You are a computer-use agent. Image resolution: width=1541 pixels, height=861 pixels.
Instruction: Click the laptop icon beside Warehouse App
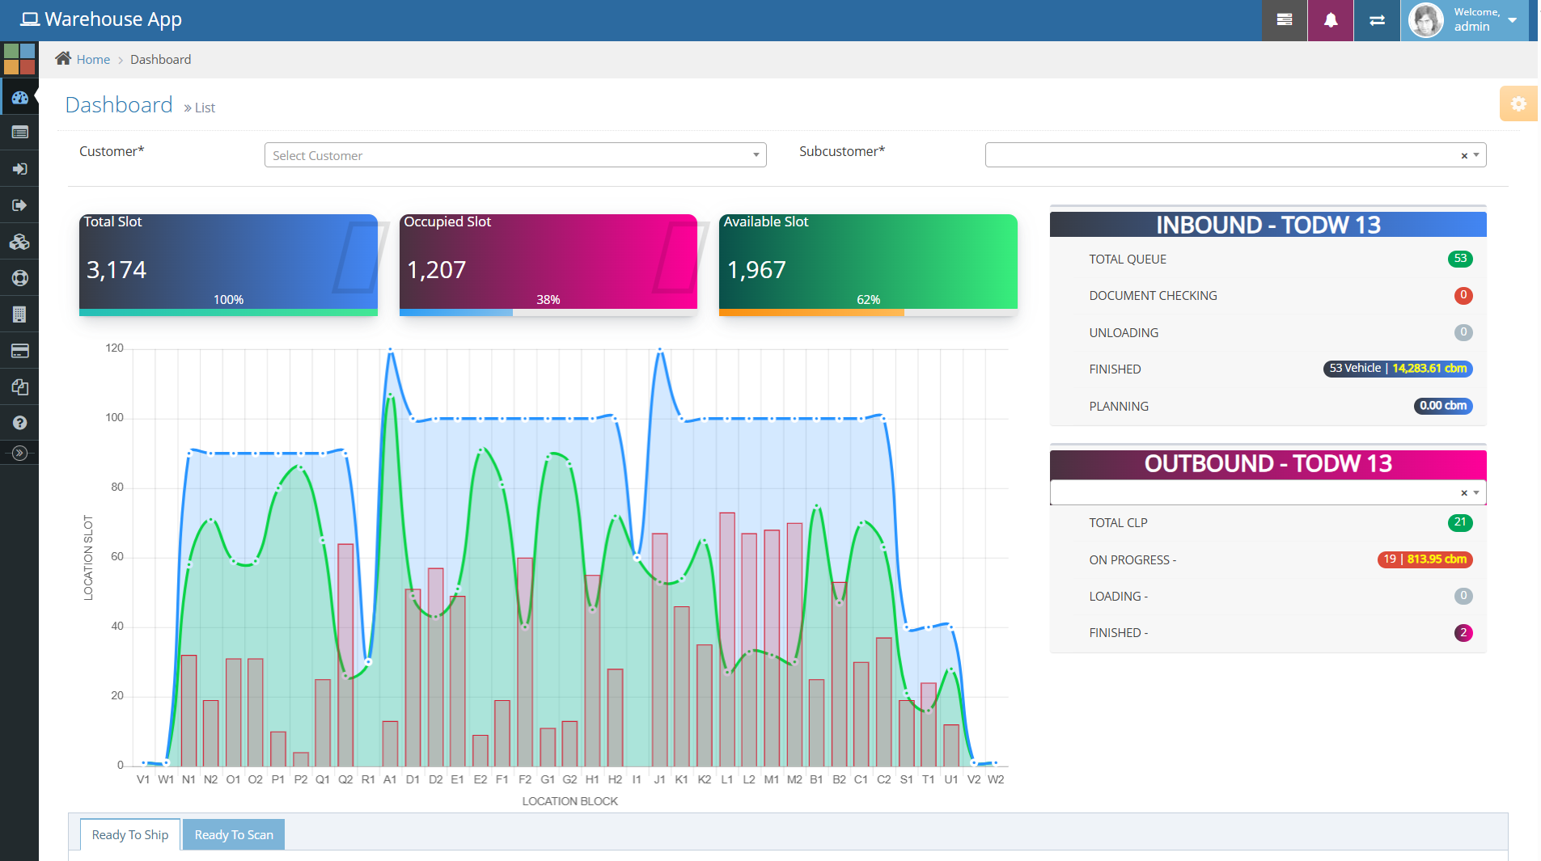[x=30, y=19]
